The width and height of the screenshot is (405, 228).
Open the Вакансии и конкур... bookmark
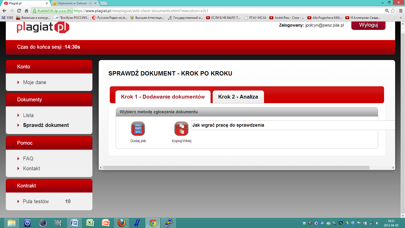coord(33,18)
